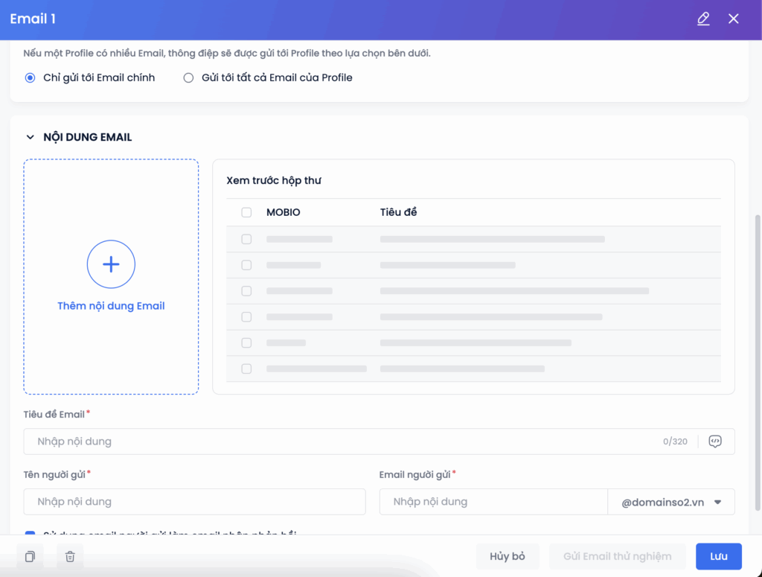
Task: Click the trash delete icon at bottom left
Action: [70, 556]
